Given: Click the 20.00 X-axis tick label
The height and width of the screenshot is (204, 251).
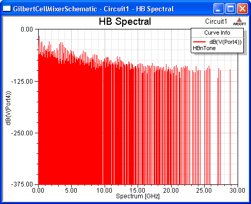Looking at the screenshot, I should click(x=171, y=191).
